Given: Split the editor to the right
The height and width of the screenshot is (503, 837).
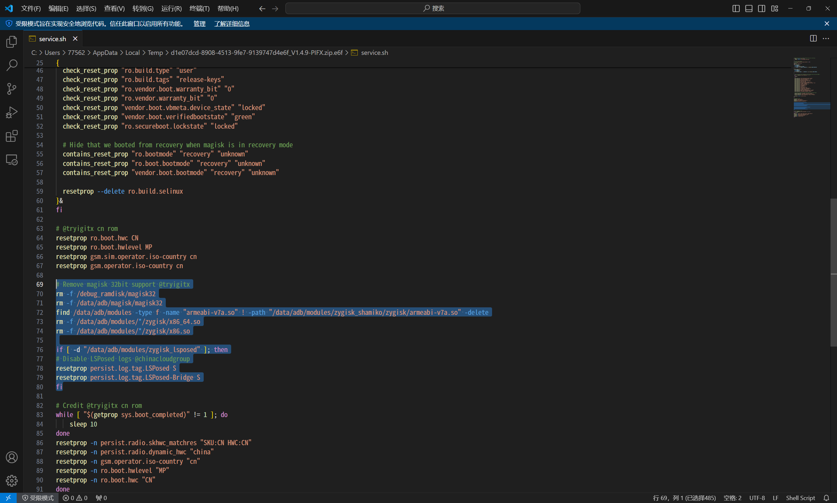Looking at the screenshot, I should click(813, 39).
